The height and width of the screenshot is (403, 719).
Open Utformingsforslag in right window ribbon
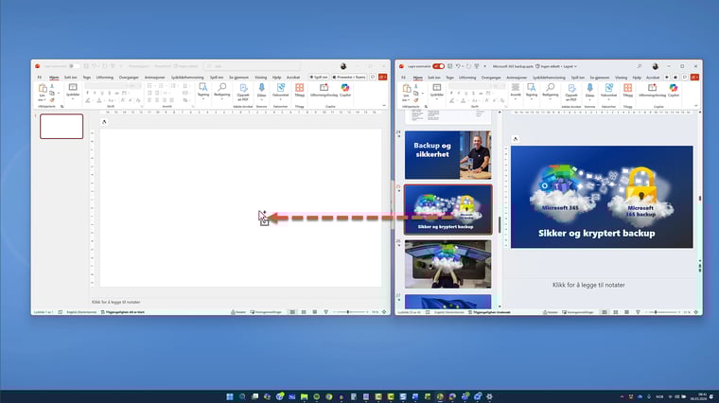click(x=652, y=90)
